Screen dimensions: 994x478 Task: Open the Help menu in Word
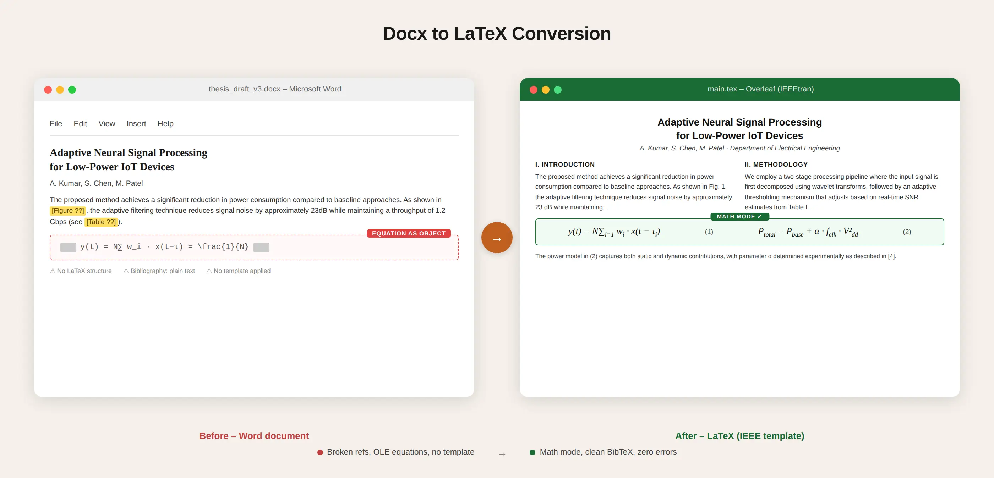165,124
